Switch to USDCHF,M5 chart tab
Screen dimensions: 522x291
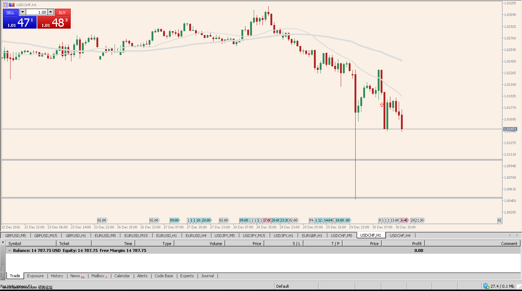(341, 235)
